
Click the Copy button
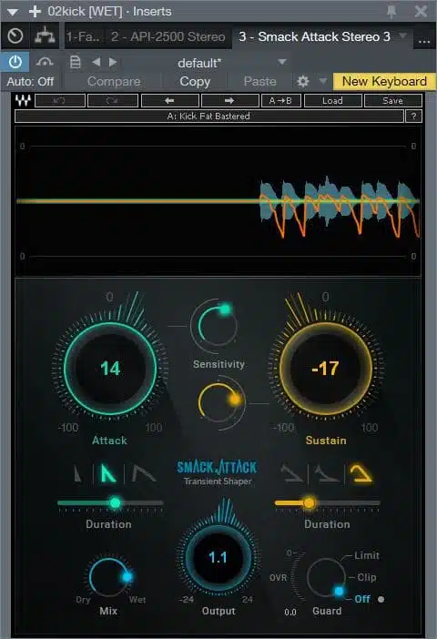pyautogui.click(x=195, y=82)
